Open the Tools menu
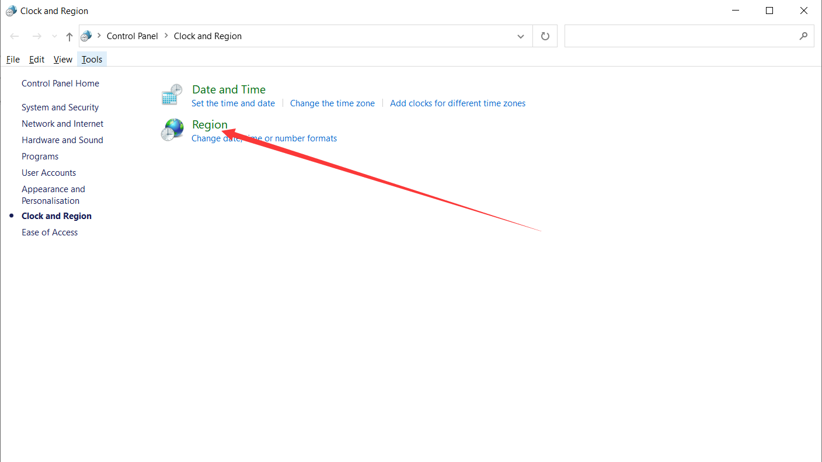The height and width of the screenshot is (462, 822). point(92,60)
